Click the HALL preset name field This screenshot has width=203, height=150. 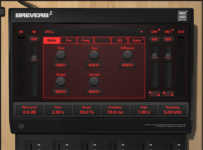[90, 32]
